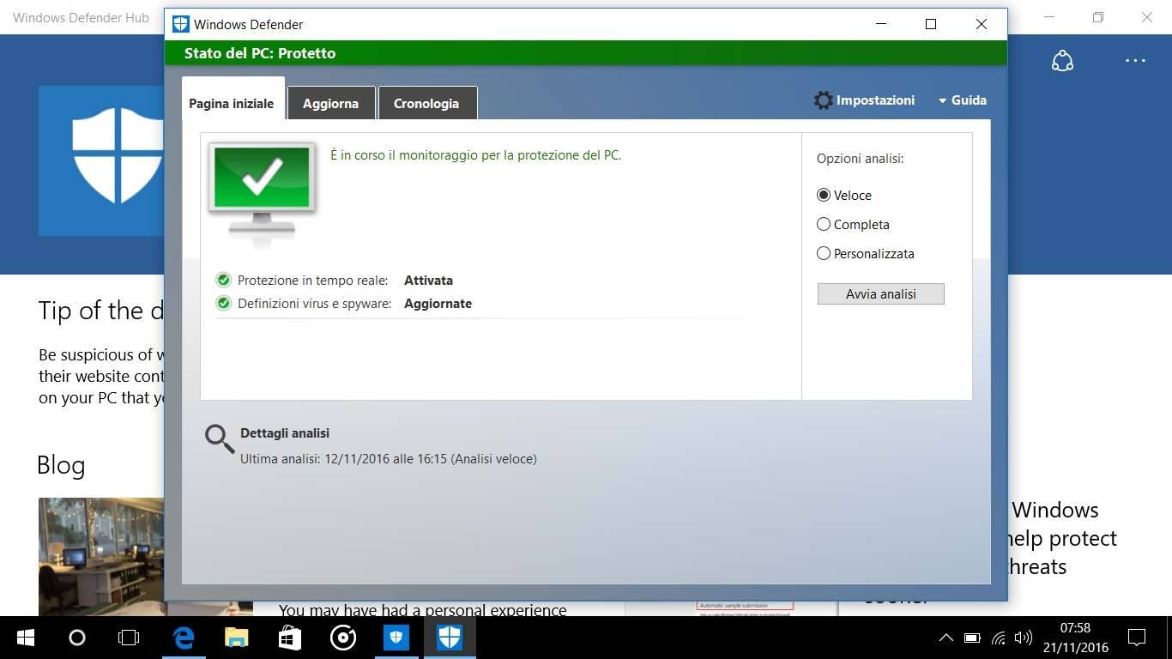The height and width of the screenshot is (659, 1172).
Task: Click the taskbar clock showing 07:58
Action: (x=1075, y=638)
